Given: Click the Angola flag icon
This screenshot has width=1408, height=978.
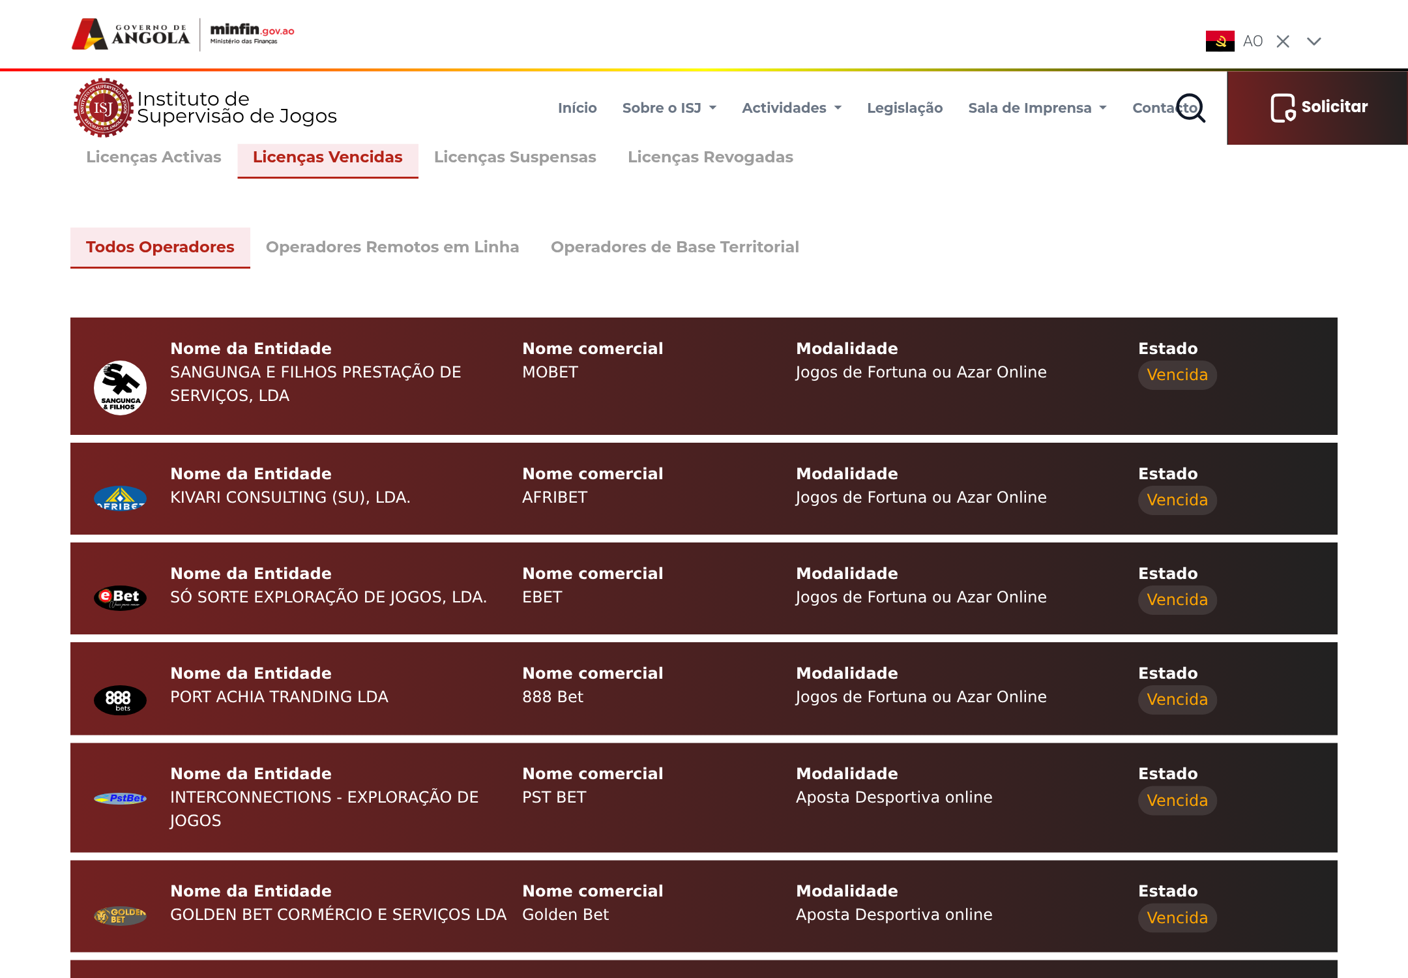Looking at the screenshot, I should [1220, 41].
